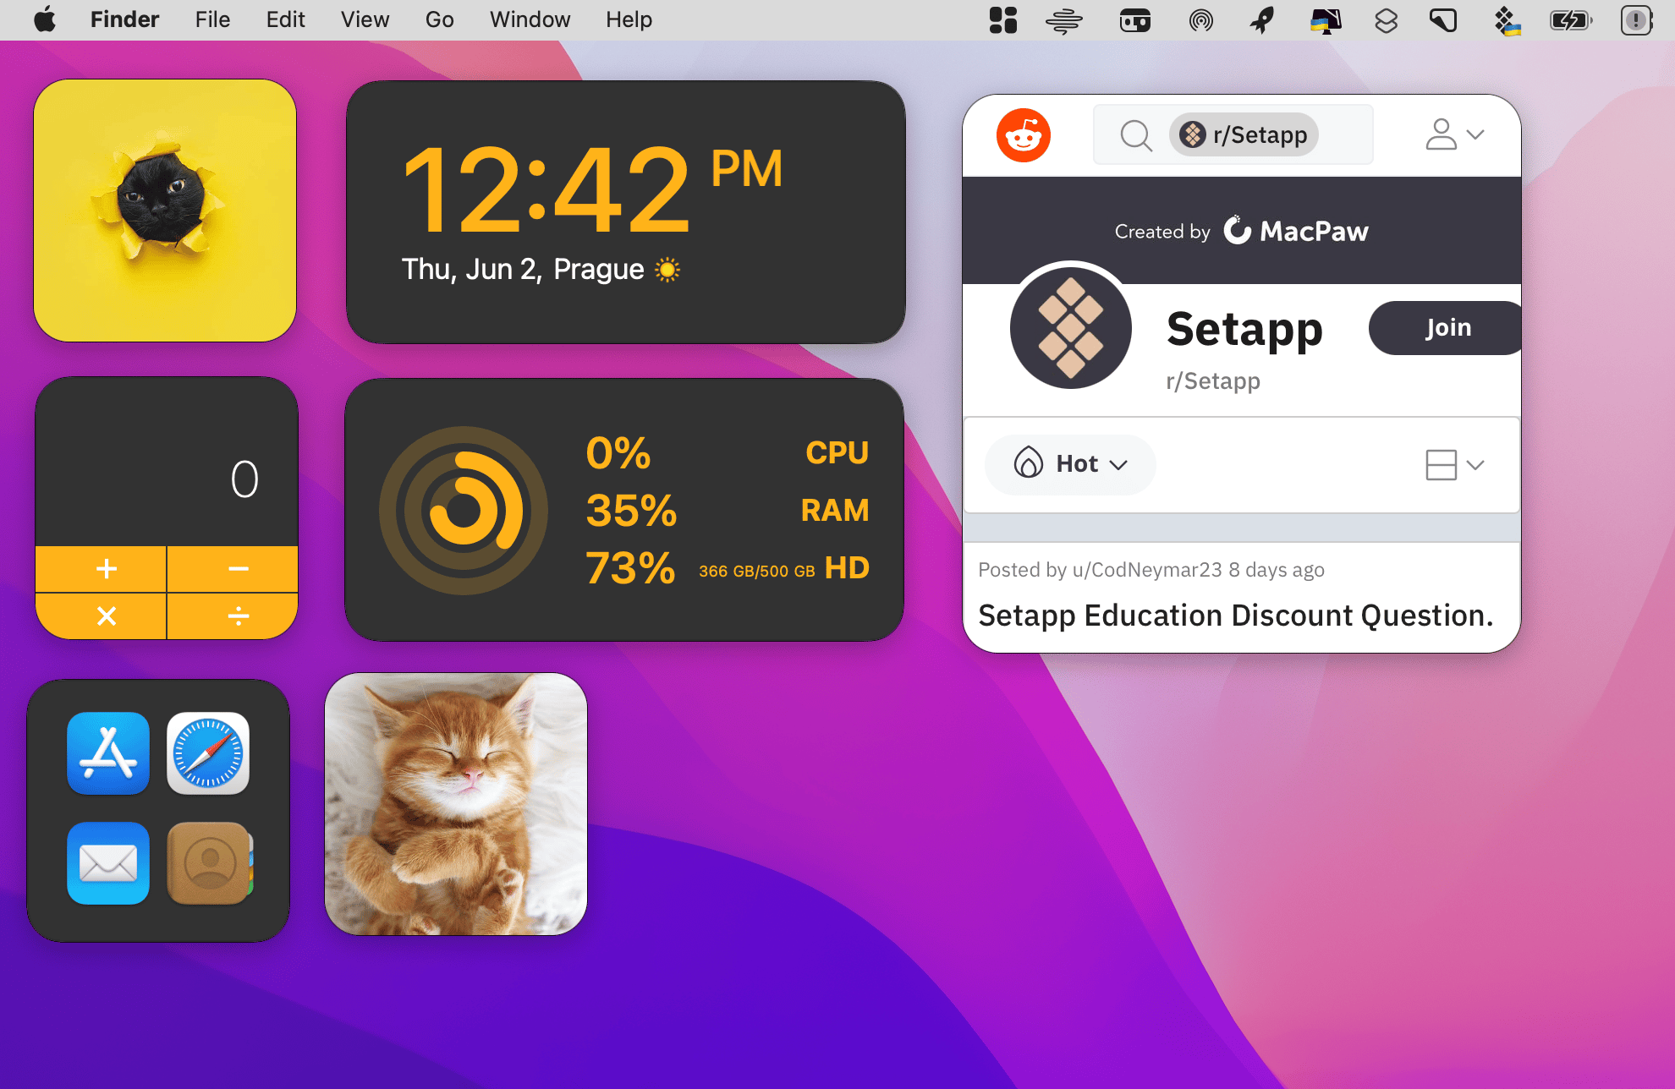Viewport: 1675px width, 1089px height.
Task: Open the Go menu
Action: pos(439,19)
